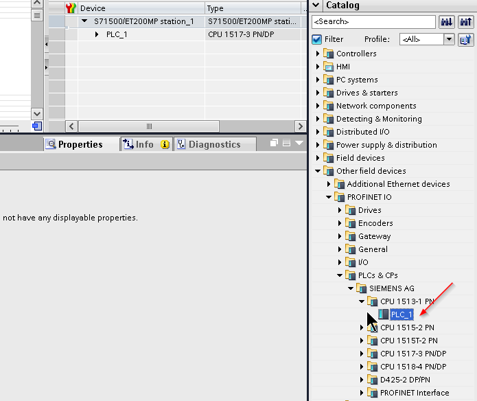Select the I/O folder in catalog
This screenshot has height=401, width=477.
(x=363, y=262)
